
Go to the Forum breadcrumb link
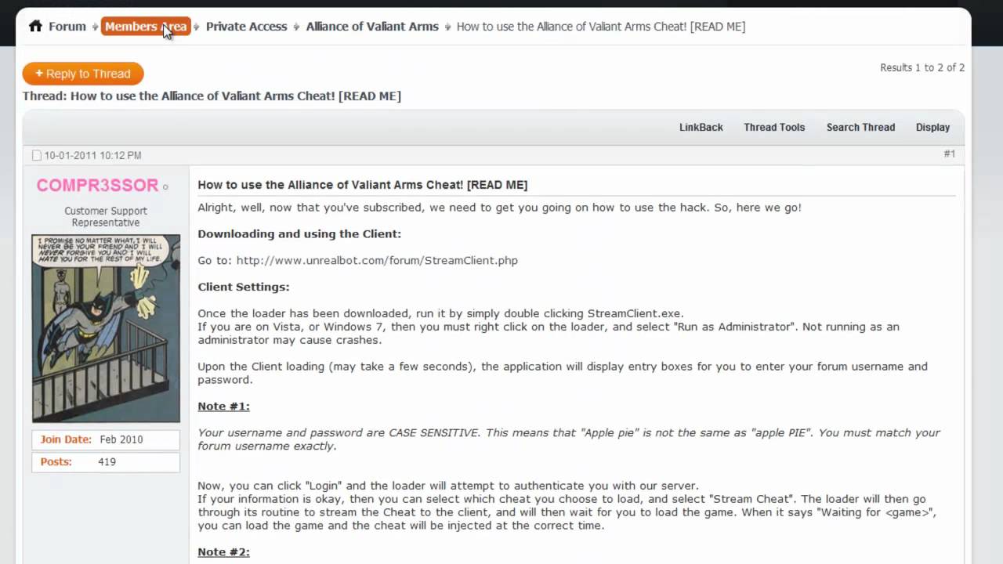tap(67, 26)
